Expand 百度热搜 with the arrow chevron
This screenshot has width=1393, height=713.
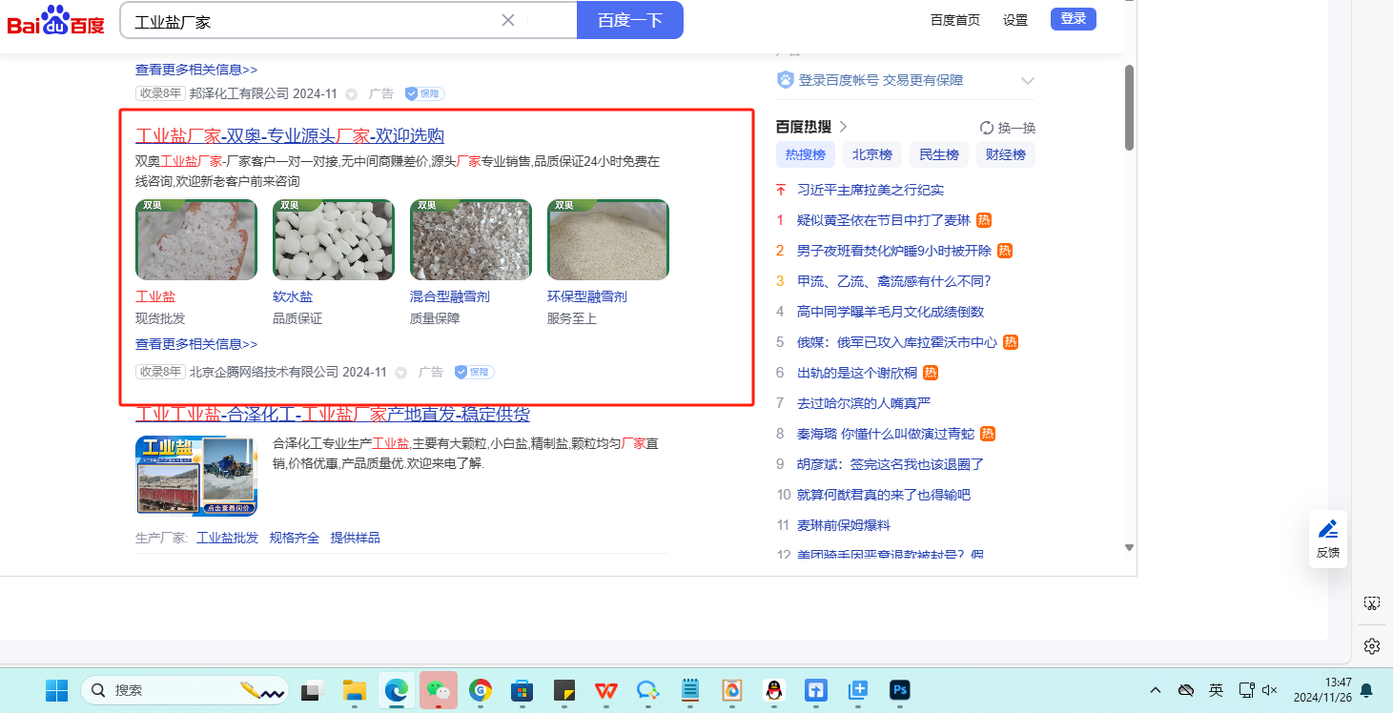click(843, 127)
